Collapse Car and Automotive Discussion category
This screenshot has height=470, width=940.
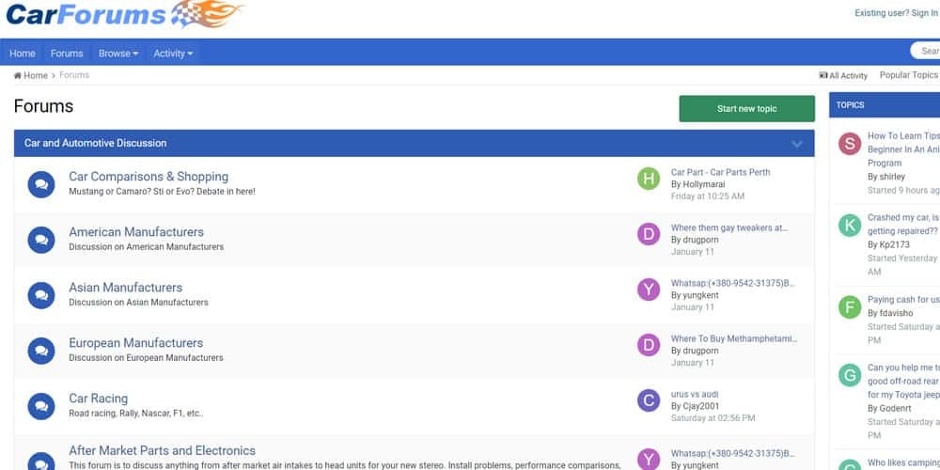(x=797, y=144)
